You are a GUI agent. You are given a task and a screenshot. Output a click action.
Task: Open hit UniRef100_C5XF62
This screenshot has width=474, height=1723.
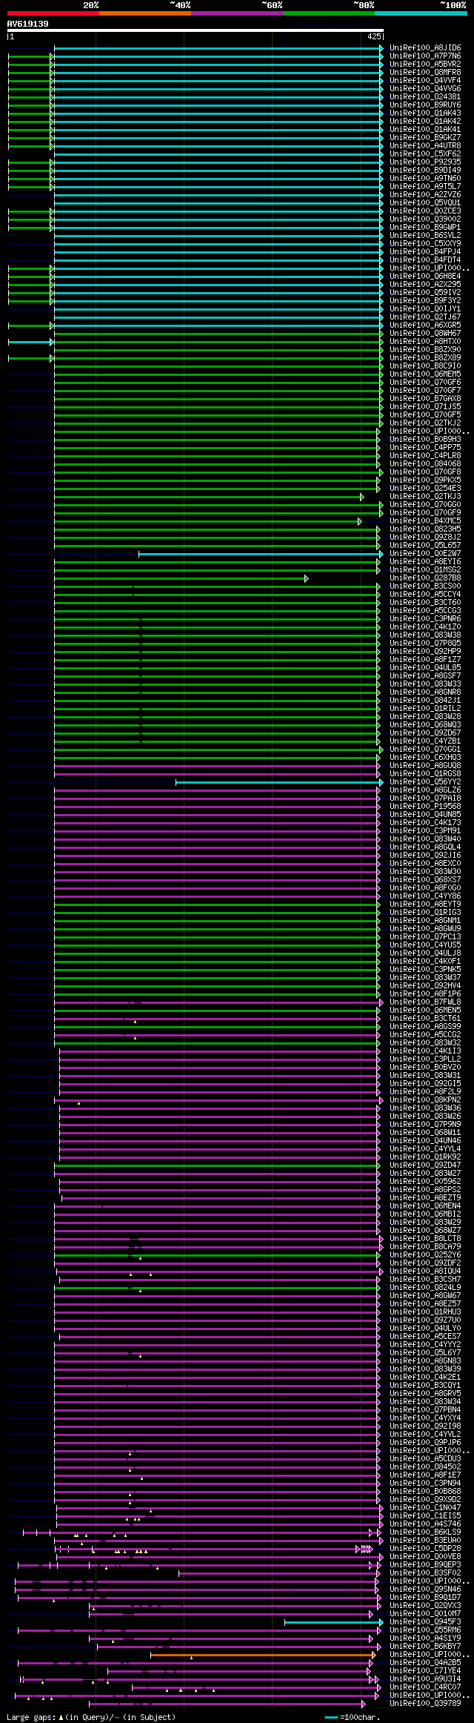coord(425,154)
